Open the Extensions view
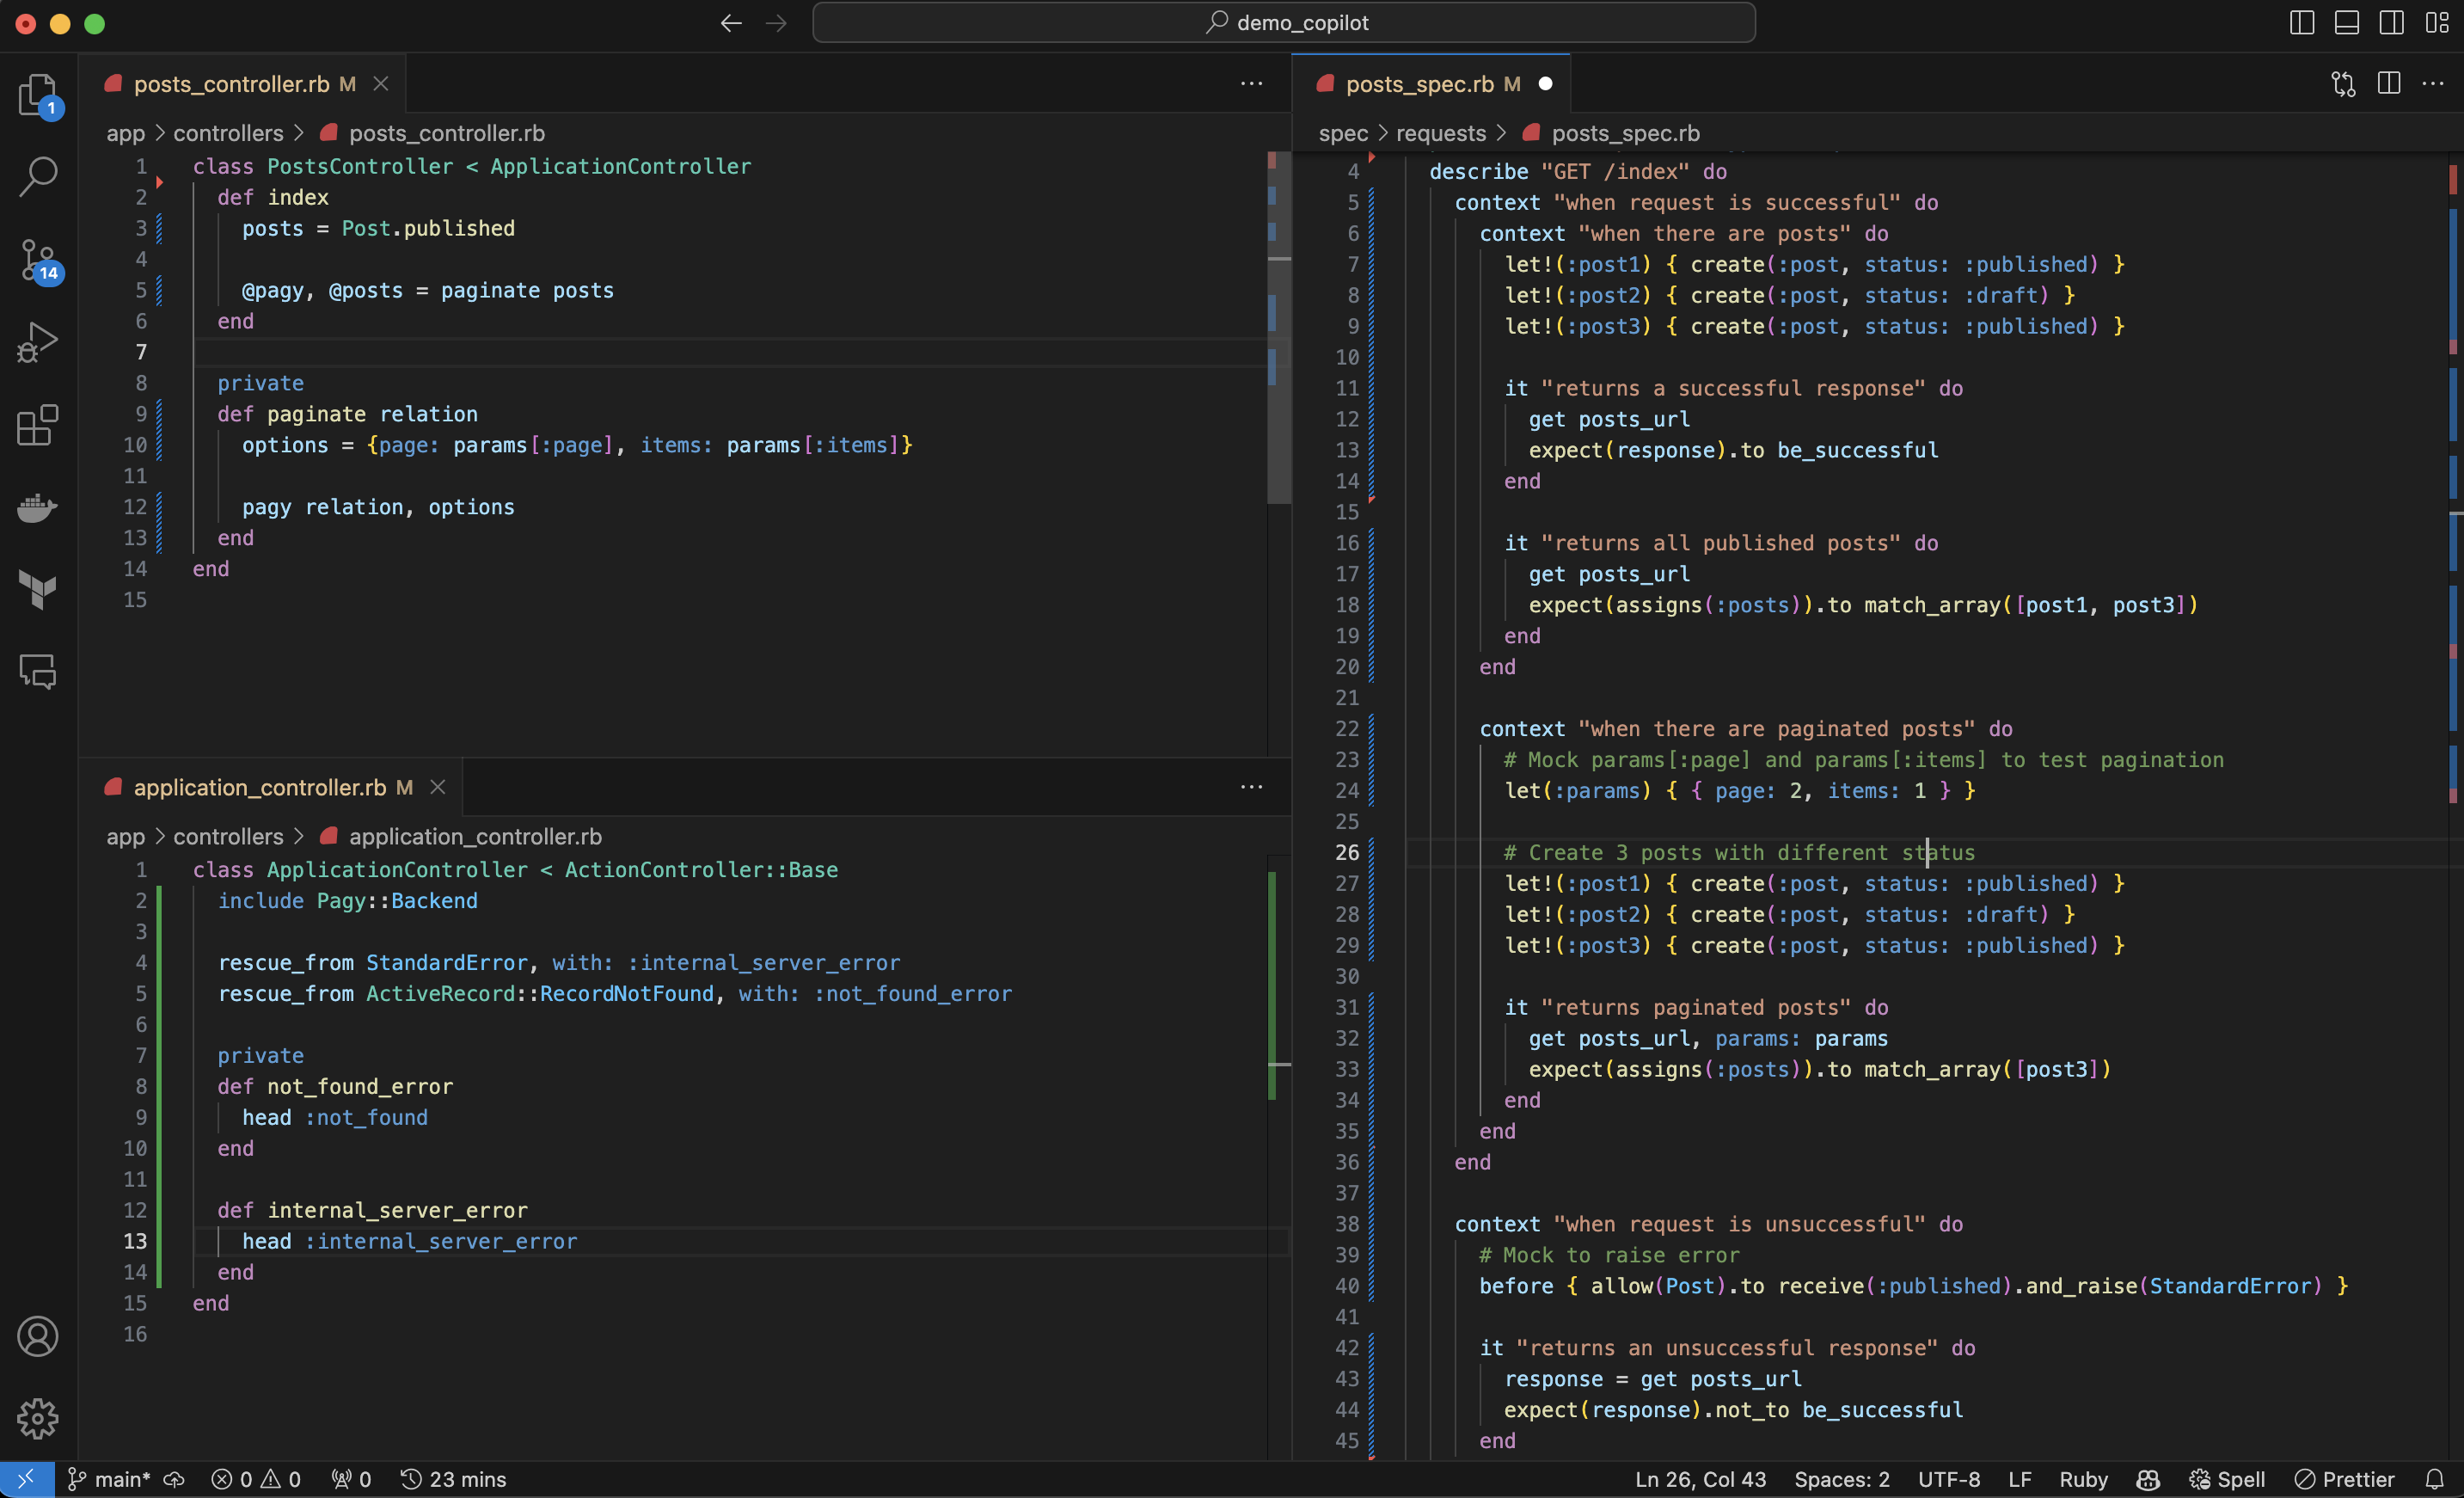 (x=38, y=425)
